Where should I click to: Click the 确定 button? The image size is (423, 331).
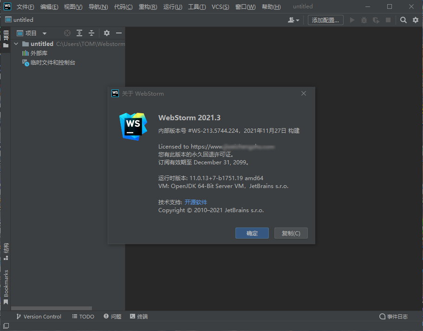pos(252,233)
